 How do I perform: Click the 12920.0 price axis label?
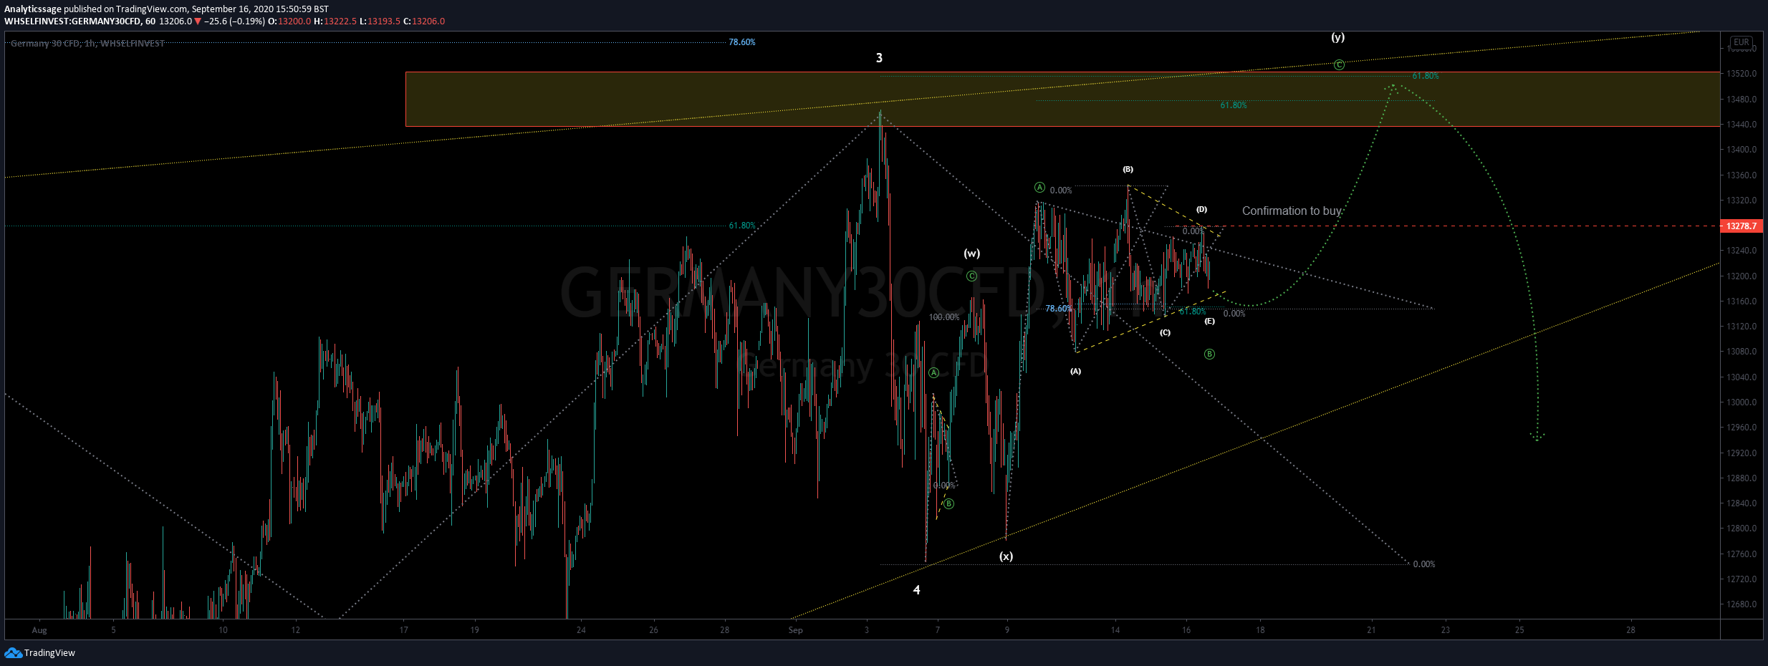tap(1741, 453)
